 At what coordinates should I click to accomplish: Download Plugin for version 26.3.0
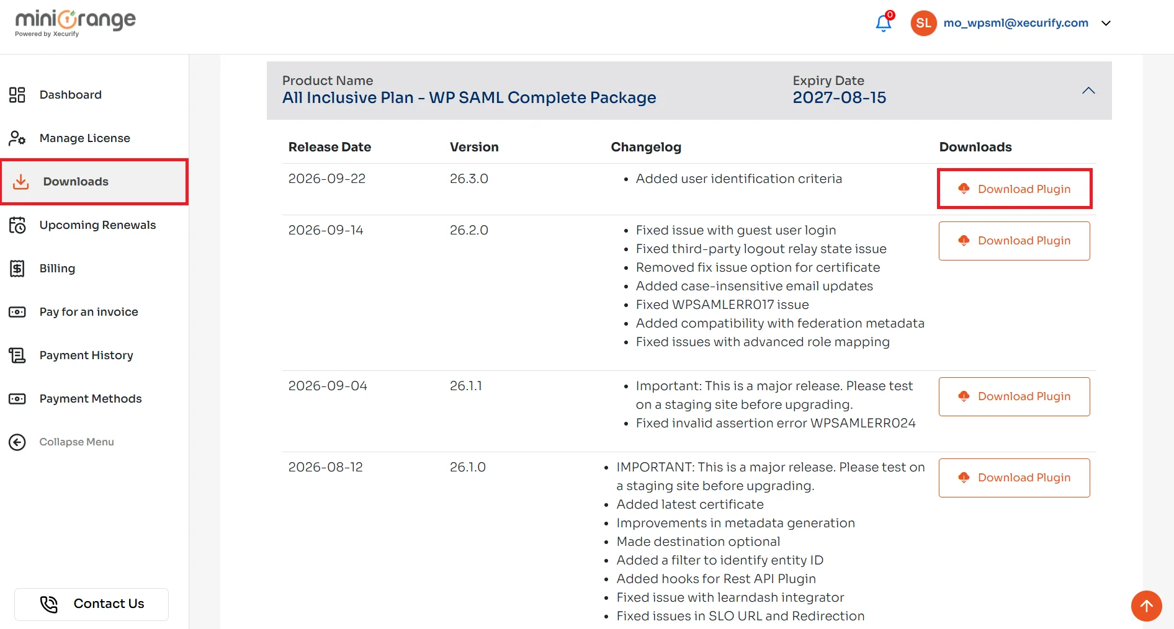(x=1015, y=189)
